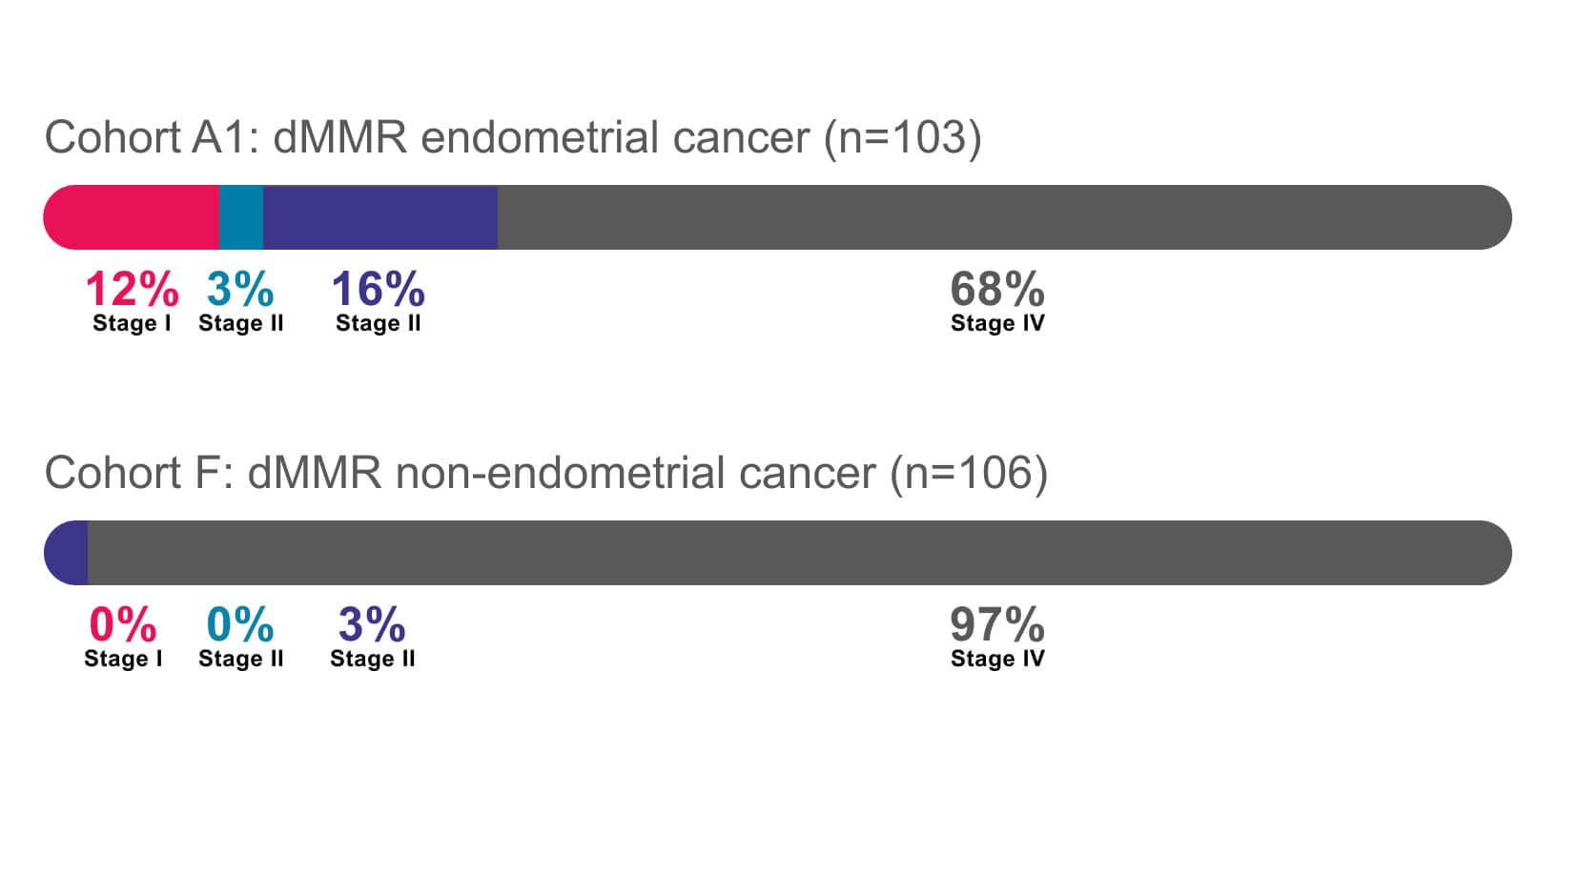Image resolution: width=1579 pixels, height=875 pixels.
Task: Click the Stage IV label below 68%
Action: 997,323
